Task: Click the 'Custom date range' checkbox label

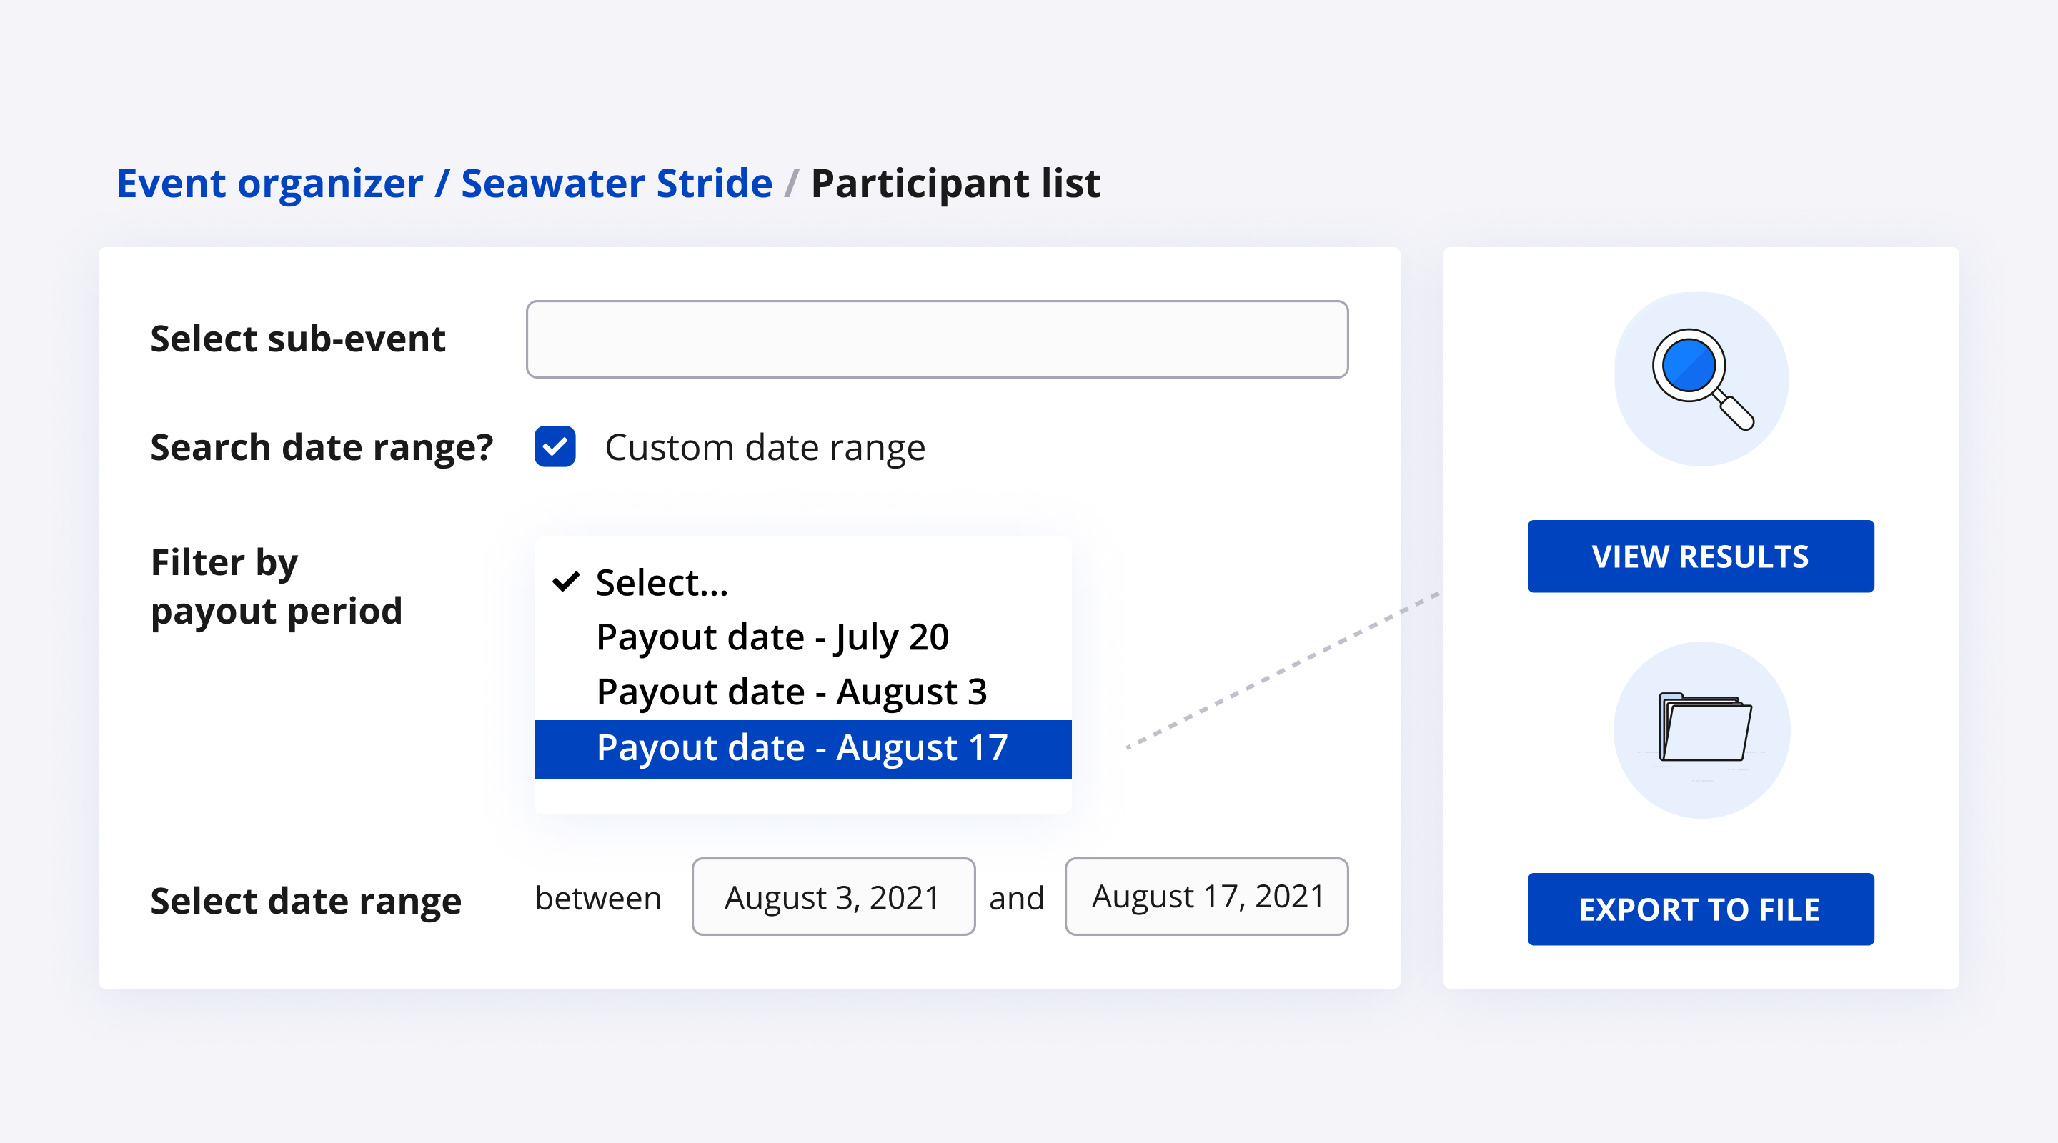Action: tap(765, 447)
